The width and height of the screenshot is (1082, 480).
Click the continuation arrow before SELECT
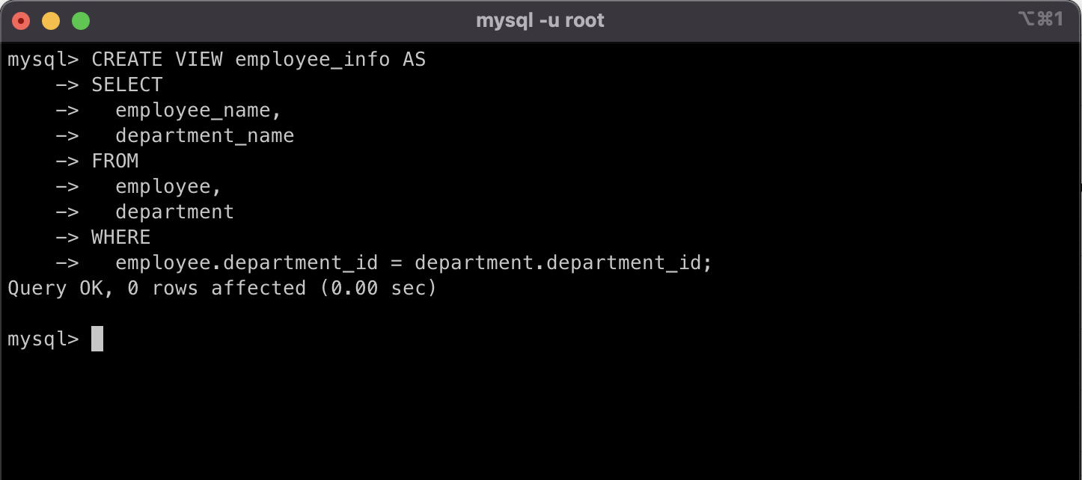(67, 84)
